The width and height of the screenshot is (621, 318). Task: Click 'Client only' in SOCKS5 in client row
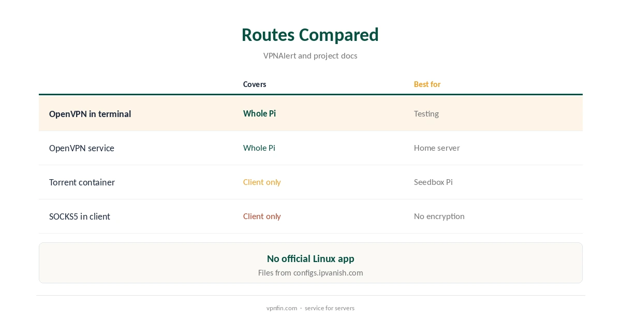[x=262, y=216]
